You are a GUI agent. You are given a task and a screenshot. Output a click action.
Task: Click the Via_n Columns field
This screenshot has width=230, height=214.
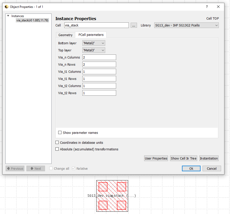[99, 57]
